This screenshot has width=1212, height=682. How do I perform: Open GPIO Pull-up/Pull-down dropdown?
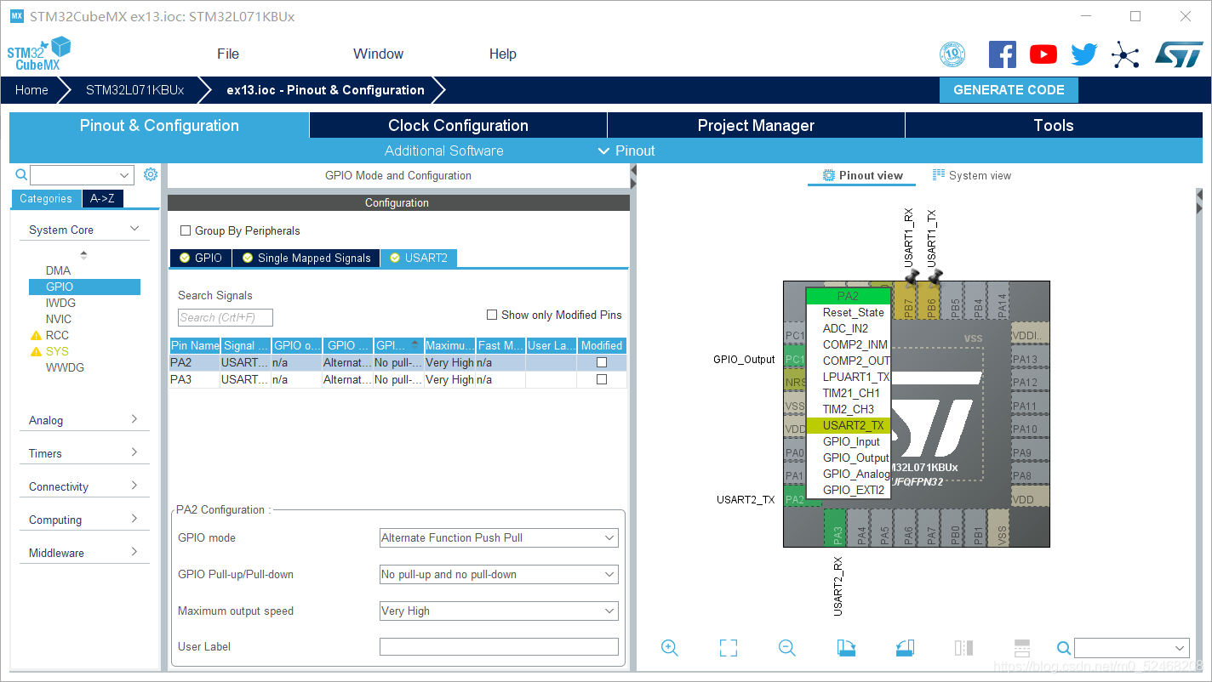click(499, 574)
